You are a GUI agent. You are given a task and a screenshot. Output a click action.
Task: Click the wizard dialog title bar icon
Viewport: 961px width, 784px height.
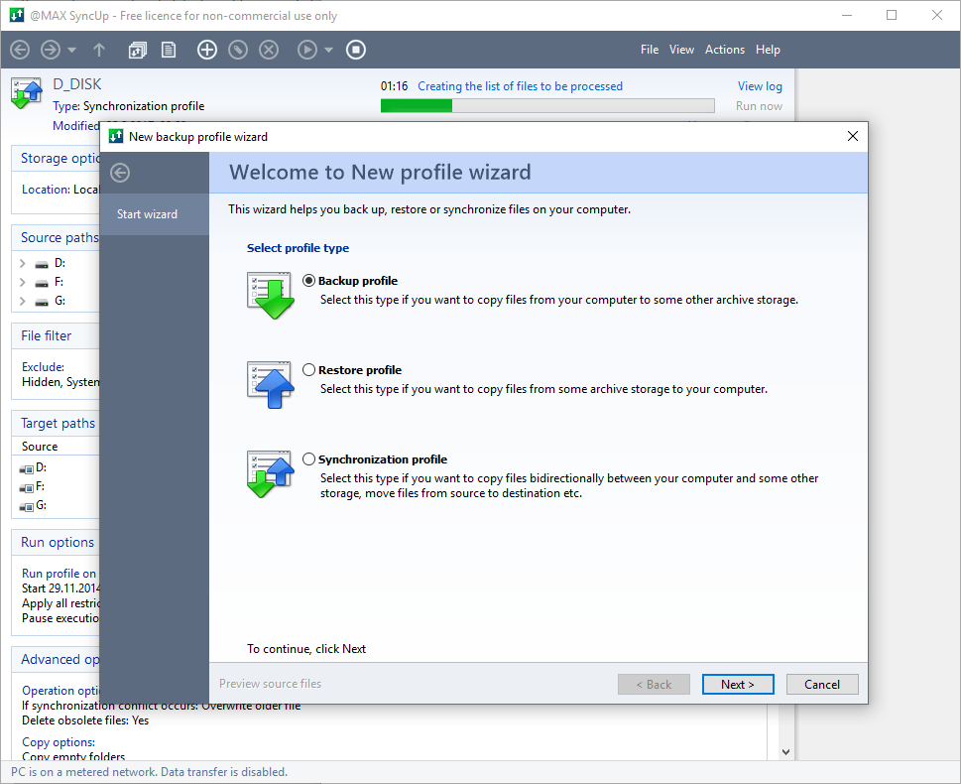coord(116,136)
